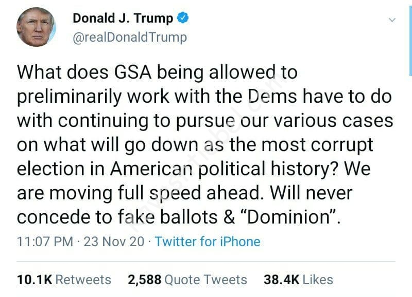Open the @realDonaldTrump handle
412x297 pixels.
coord(129,38)
